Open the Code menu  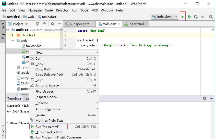coord(49,10)
